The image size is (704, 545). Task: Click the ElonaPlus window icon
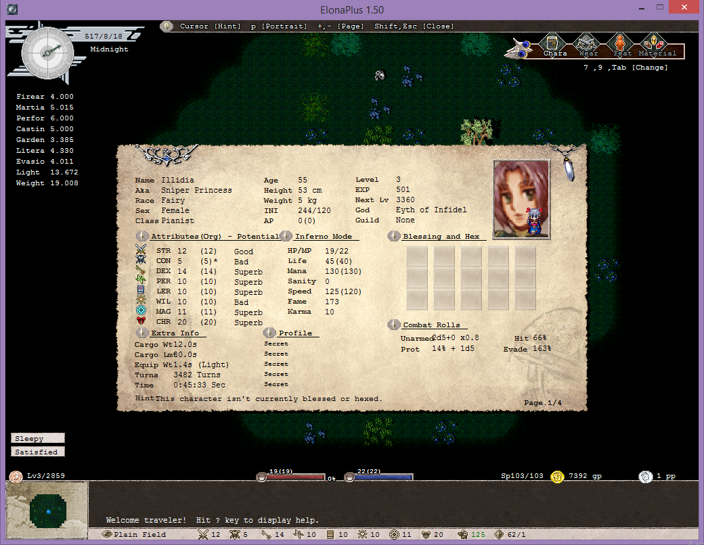tap(12, 9)
